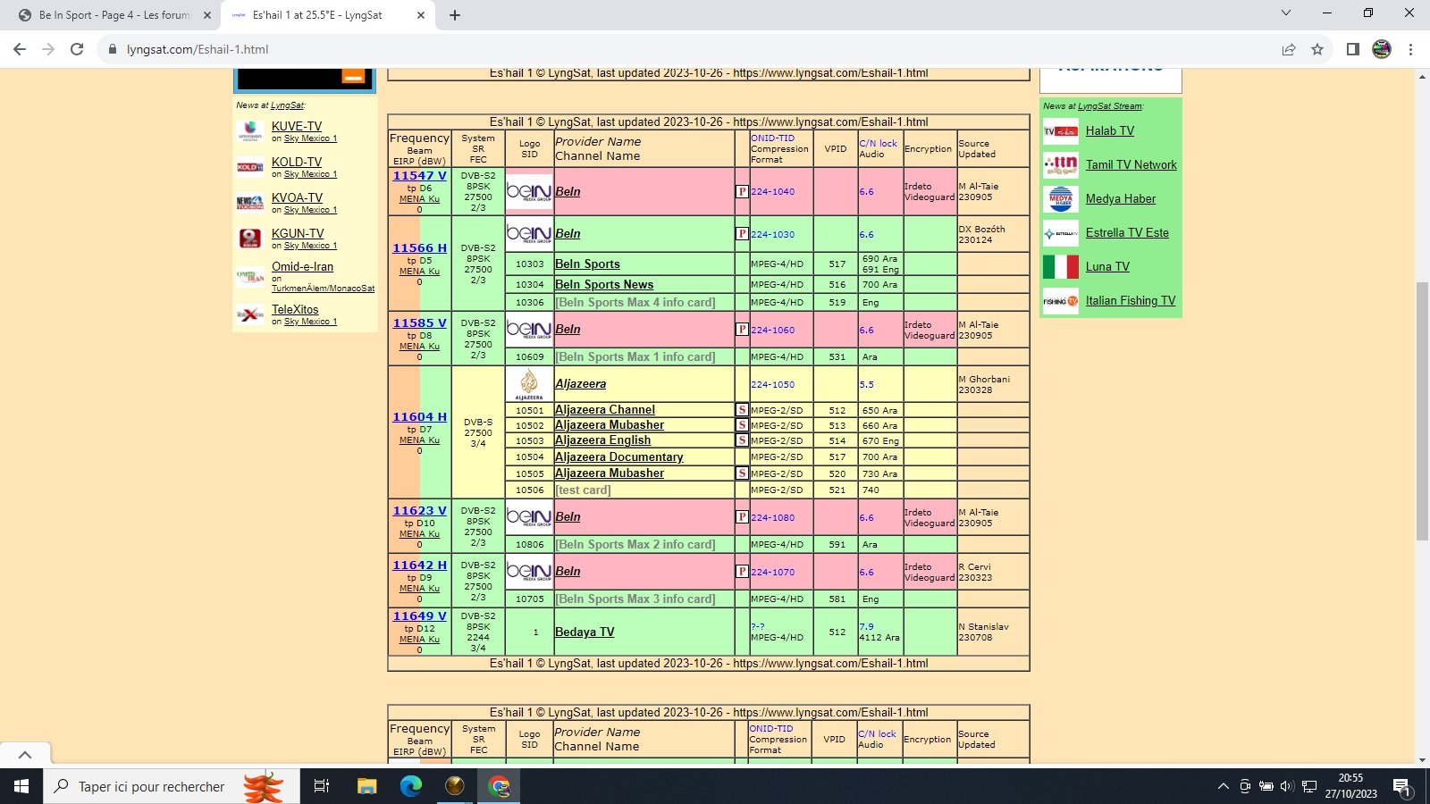Viewport: 1430px width, 804px height.
Task: Open File Explorer from the taskbar
Action: [x=366, y=786]
